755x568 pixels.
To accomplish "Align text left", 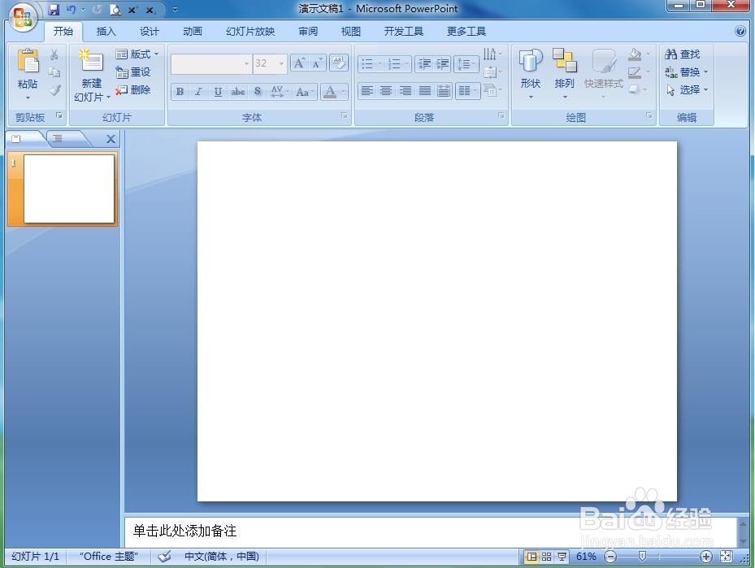I will [x=367, y=91].
